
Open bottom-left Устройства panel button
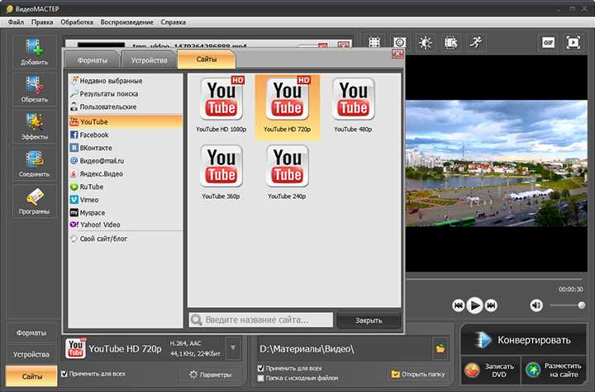coord(31,355)
